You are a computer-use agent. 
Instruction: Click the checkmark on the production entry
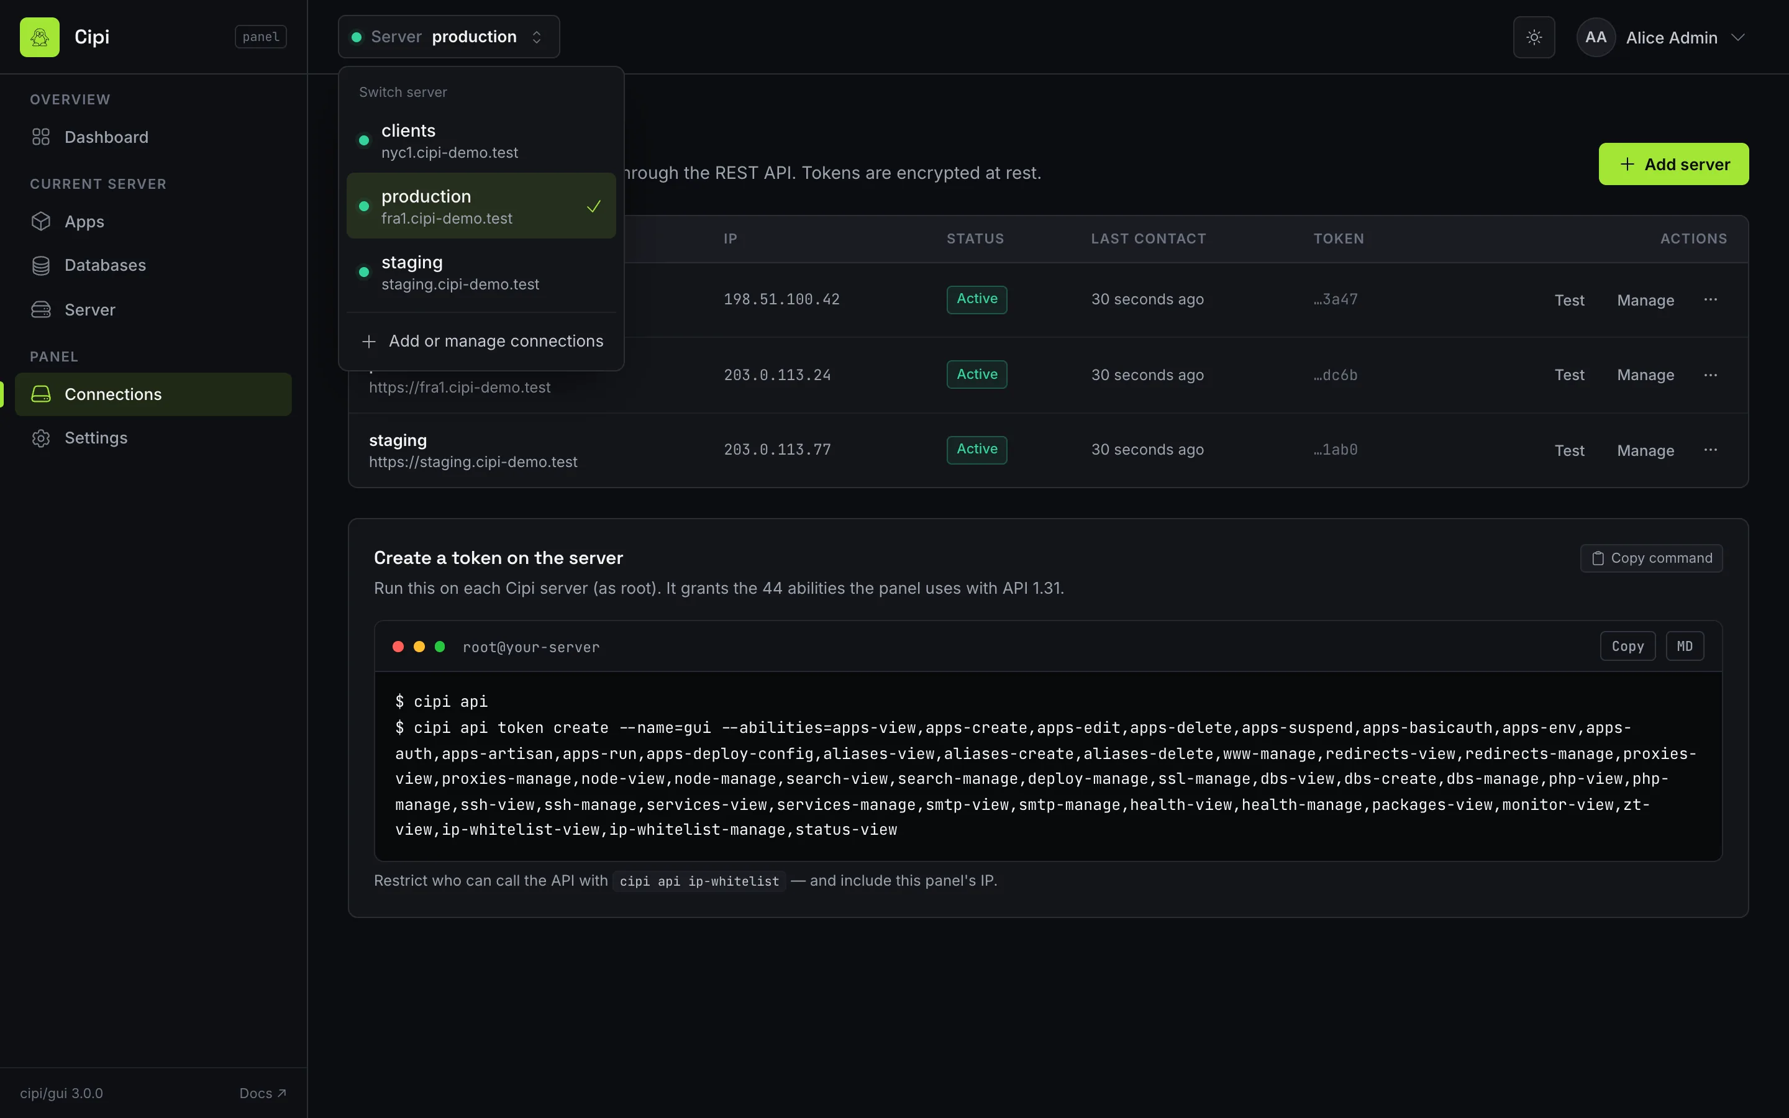[594, 206]
